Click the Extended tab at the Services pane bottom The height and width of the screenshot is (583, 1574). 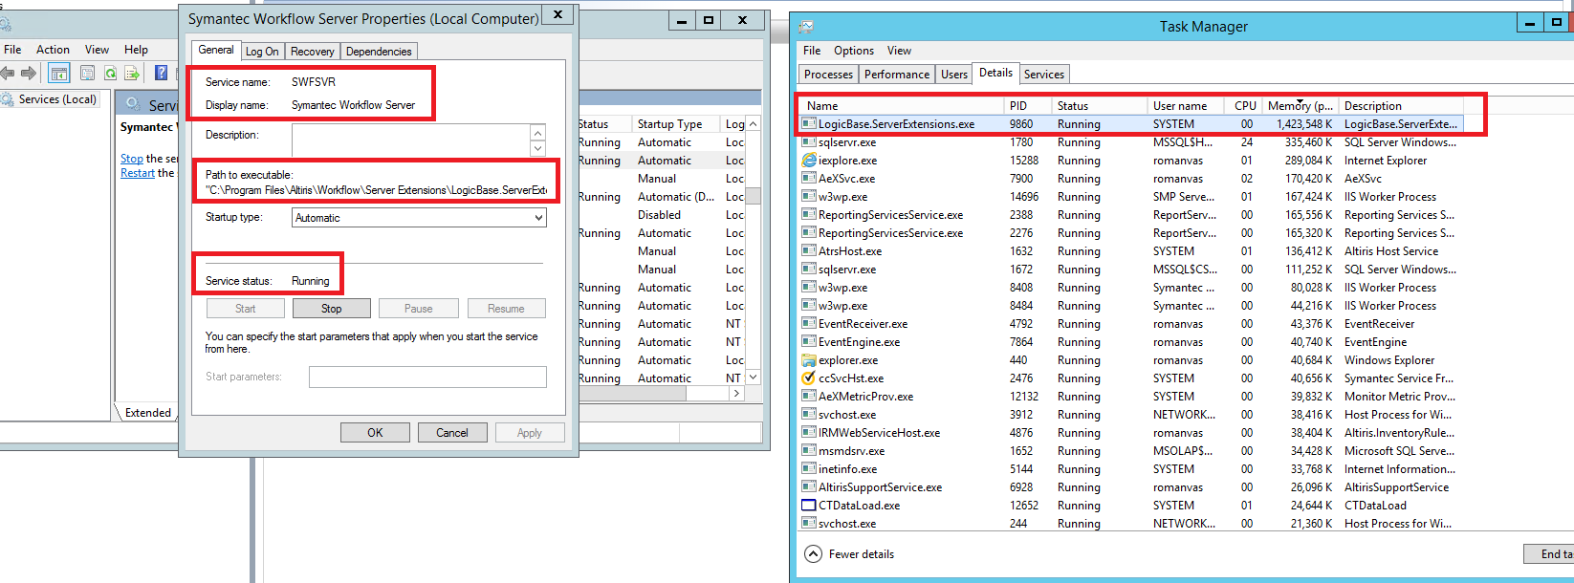point(148,413)
